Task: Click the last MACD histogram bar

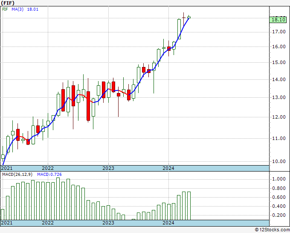Action: coord(189,206)
